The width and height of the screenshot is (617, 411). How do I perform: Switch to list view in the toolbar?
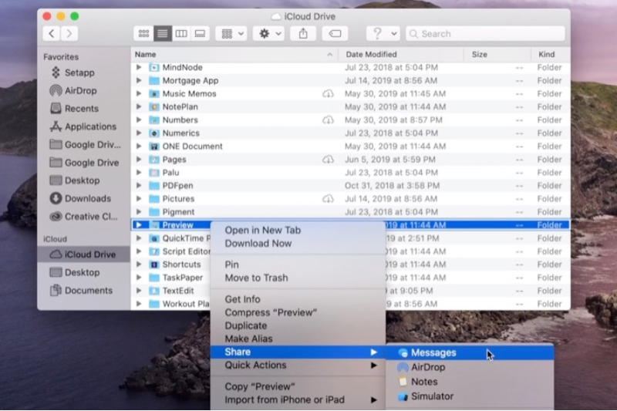tap(163, 34)
